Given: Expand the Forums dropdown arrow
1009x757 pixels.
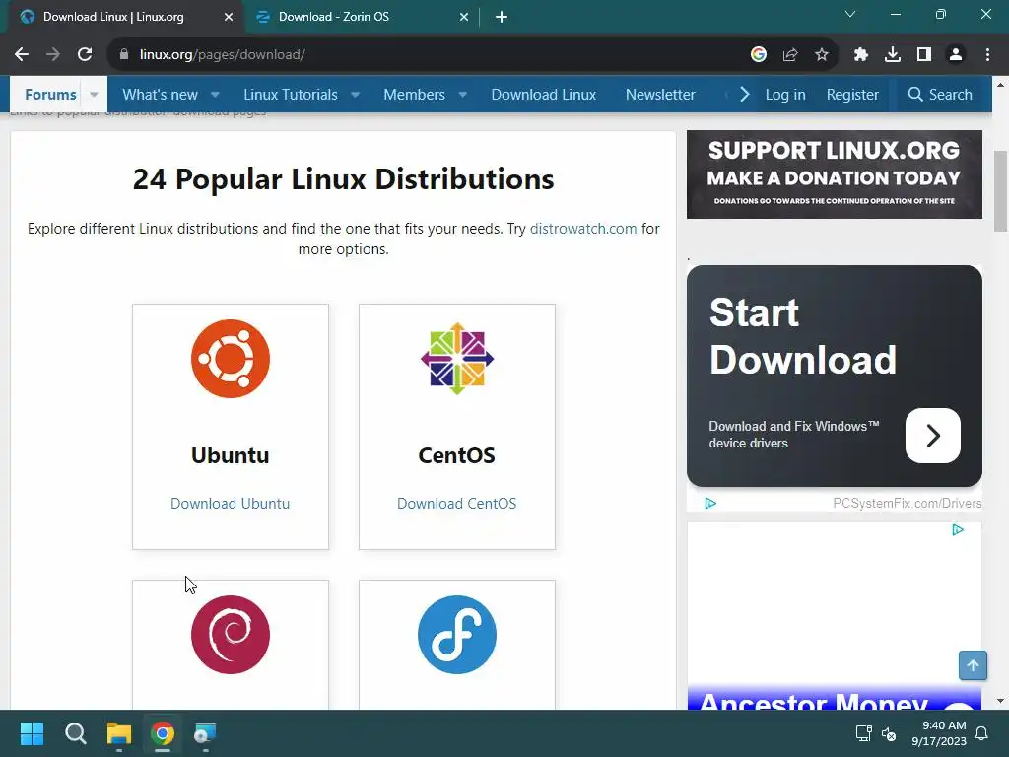Looking at the screenshot, I should pos(94,95).
